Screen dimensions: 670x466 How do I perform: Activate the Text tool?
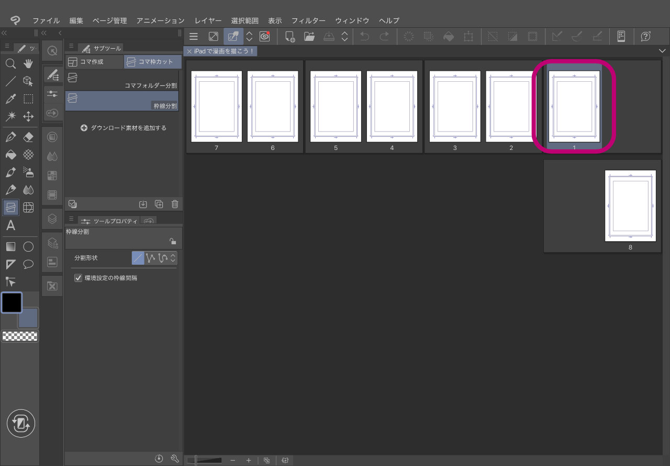10,226
